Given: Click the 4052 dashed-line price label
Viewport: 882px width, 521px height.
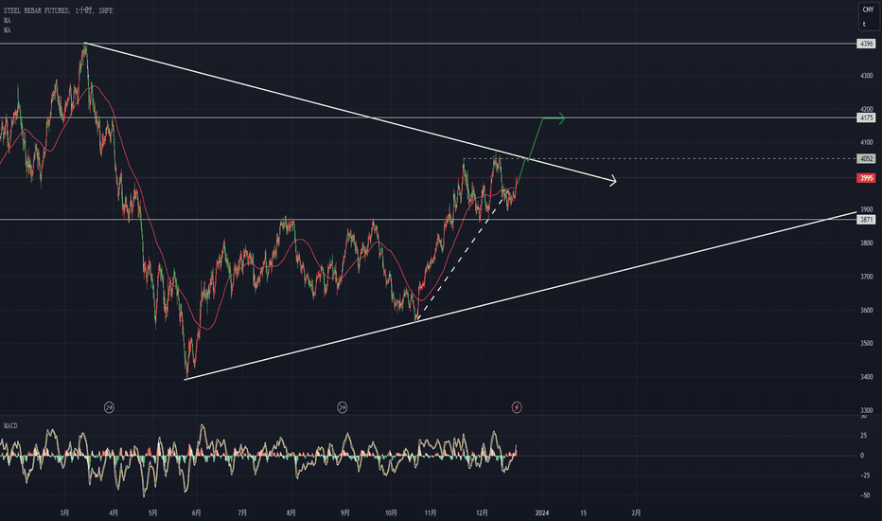Looking at the screenshot, I should tap(866, 159).
